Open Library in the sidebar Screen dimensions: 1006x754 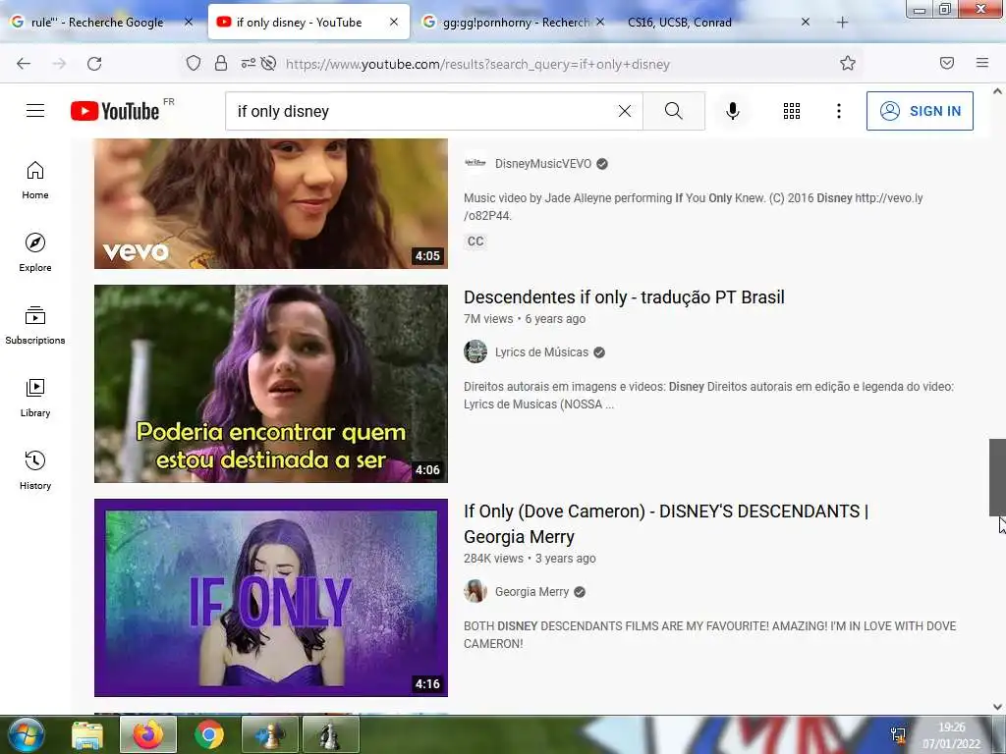35,398
